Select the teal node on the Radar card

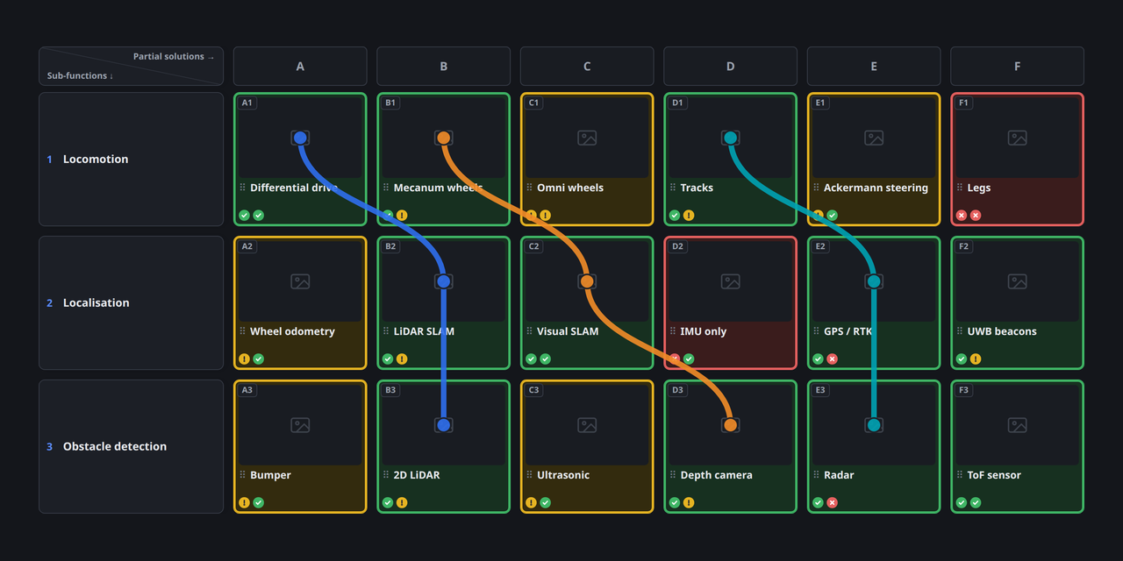(874, 425)
